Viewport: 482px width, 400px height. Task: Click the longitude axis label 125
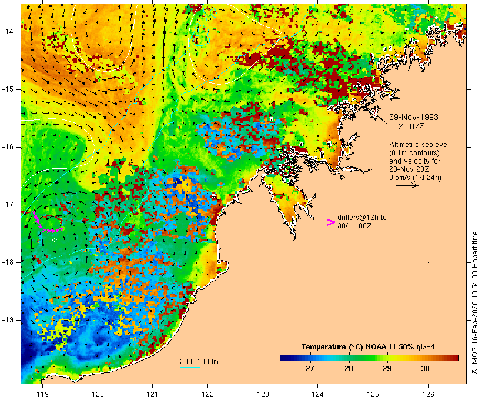[x=373, y=394]
